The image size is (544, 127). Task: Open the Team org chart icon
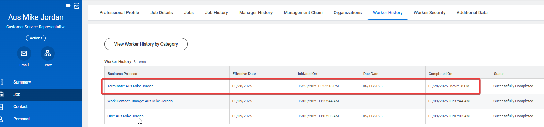coord(47,53)
